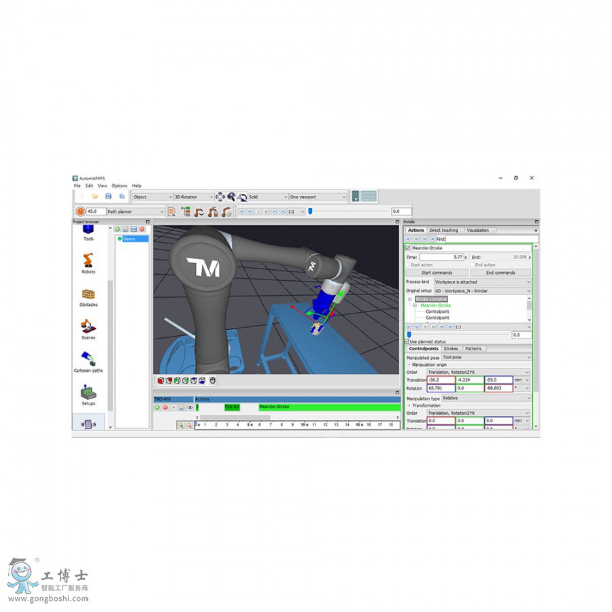Click the orange document icon after Path planner
612x612 pixels.
[x=171, y=211]
